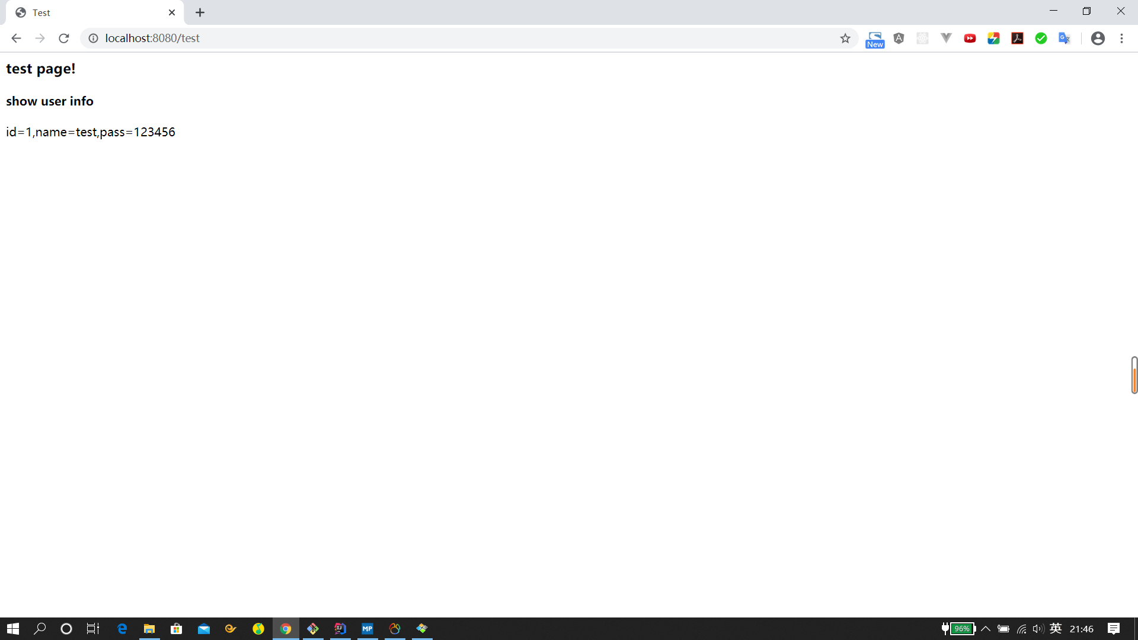
Task: Click the colorful lightning bolt extension icon
Action: (x=993, y=39)
